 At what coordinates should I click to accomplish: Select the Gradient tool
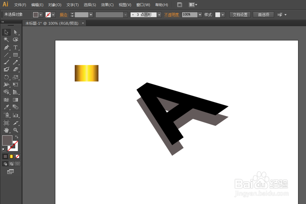(x=15, y=100)
